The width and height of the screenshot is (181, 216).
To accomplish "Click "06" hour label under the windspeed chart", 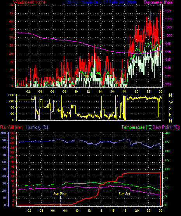I will point(52,91).
